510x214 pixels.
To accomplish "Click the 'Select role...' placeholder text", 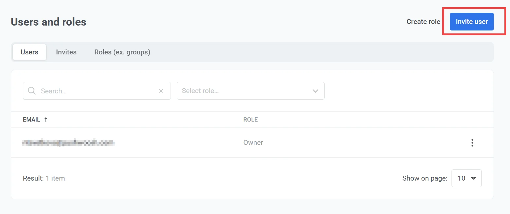I will [x=200, y=91].
